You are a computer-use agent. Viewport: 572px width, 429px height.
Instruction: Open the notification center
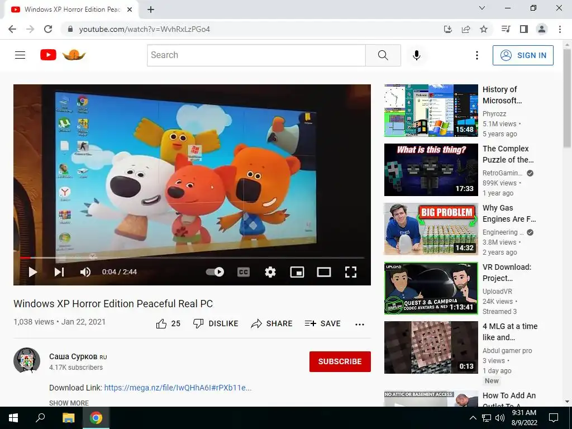tap(554, 418)
